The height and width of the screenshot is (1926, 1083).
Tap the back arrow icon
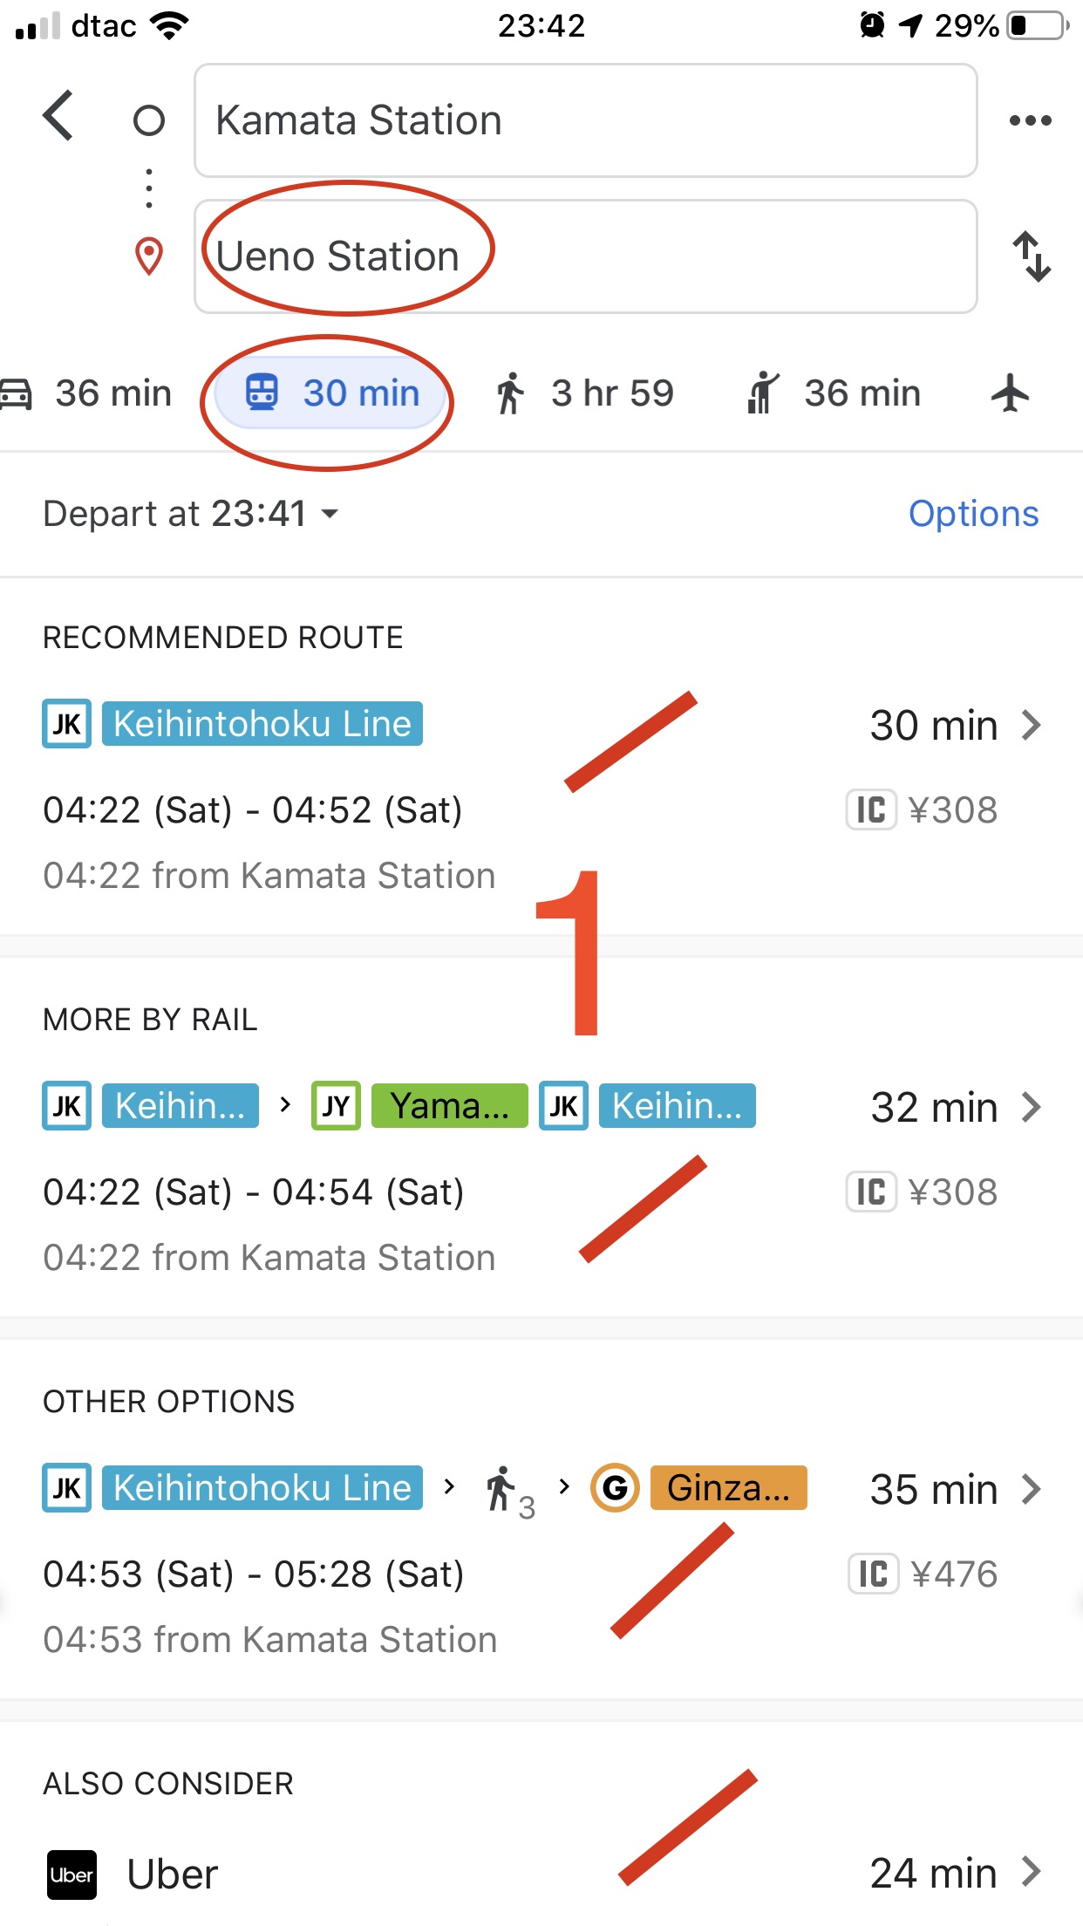tap(59, 116)
